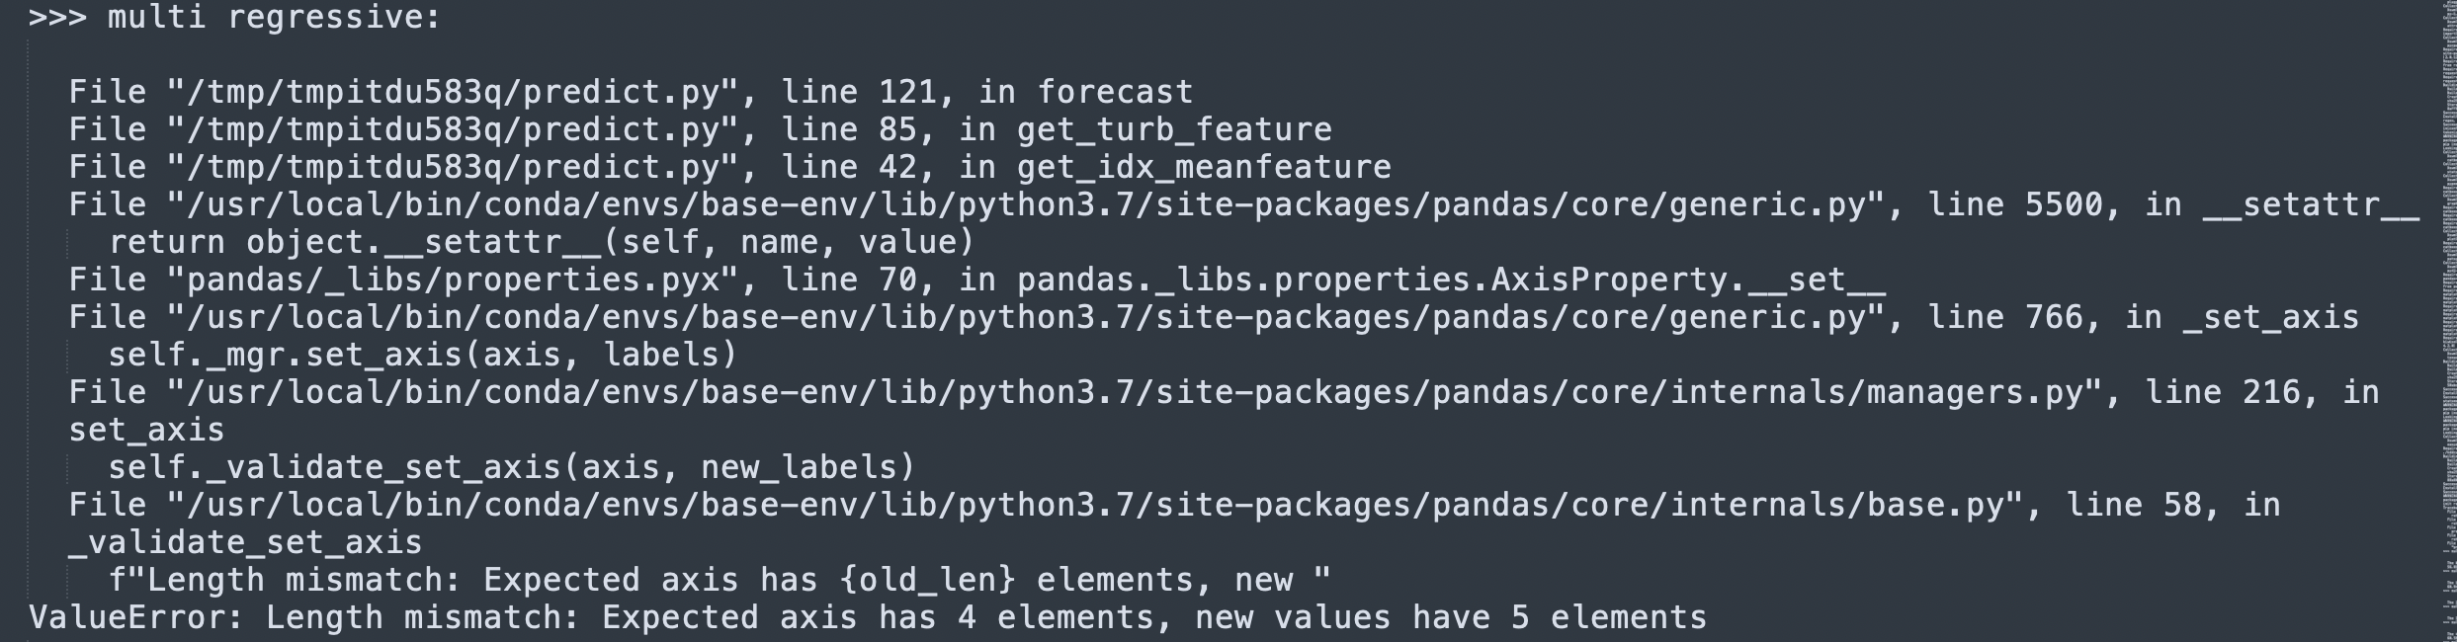This screenshot has height=642, width=2457.
Task: Click the 'return object.__setattr__' code line
Action: (542, 242)
